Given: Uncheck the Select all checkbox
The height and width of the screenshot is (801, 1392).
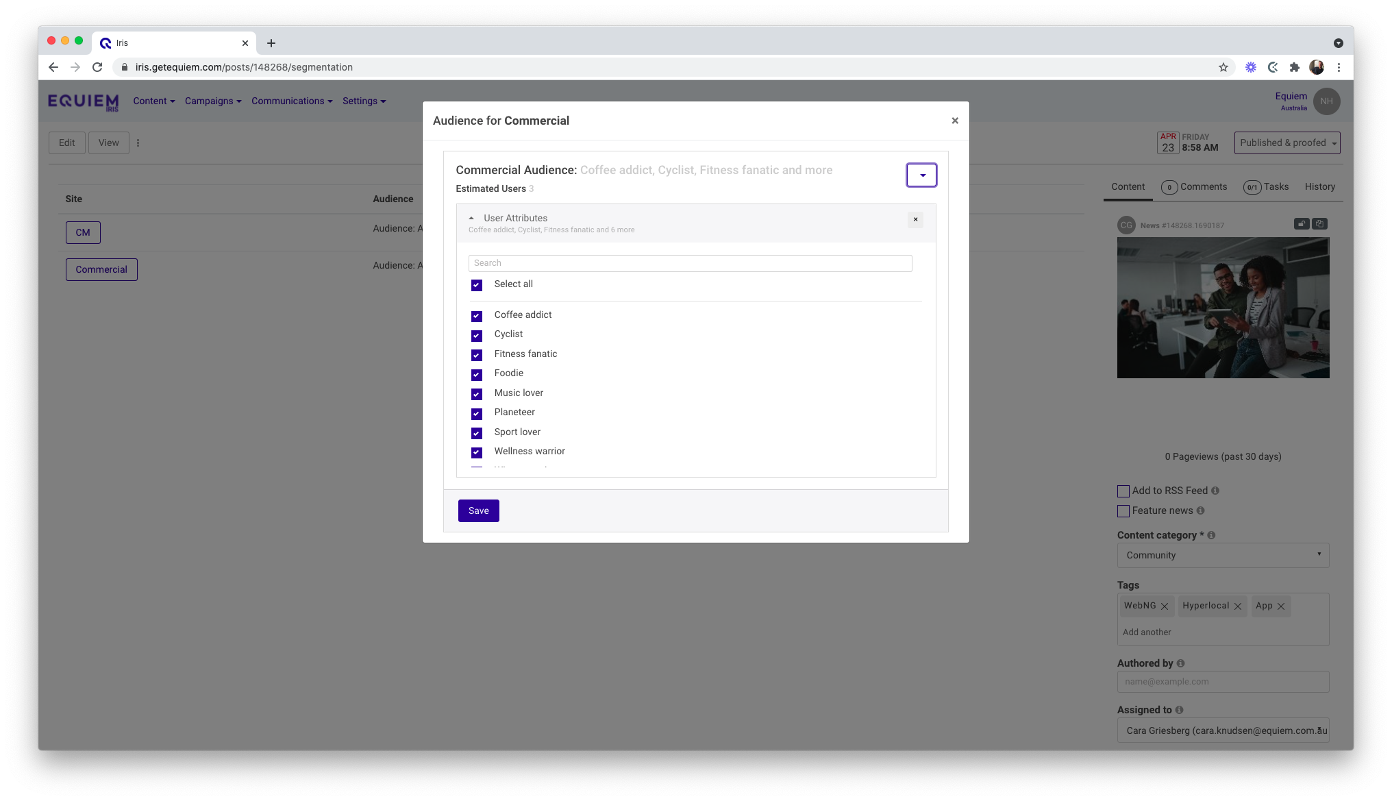Looking at the screenshot, I should (x=477, y=285).
